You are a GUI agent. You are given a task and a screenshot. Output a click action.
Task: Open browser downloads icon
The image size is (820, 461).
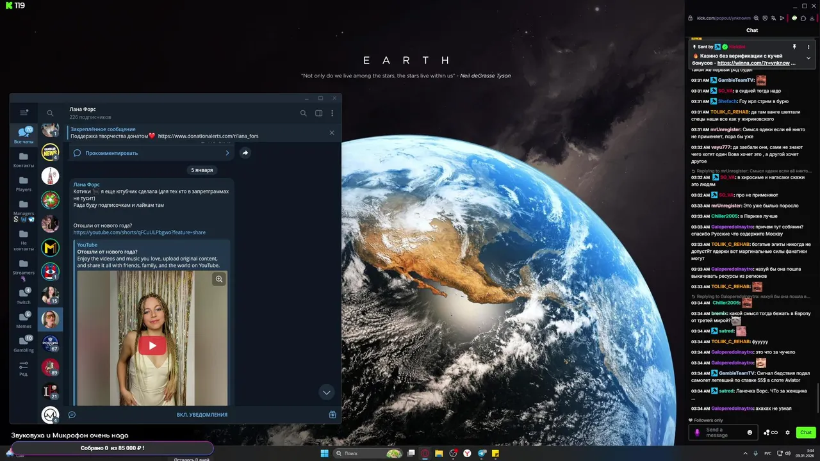click(812, 18)
